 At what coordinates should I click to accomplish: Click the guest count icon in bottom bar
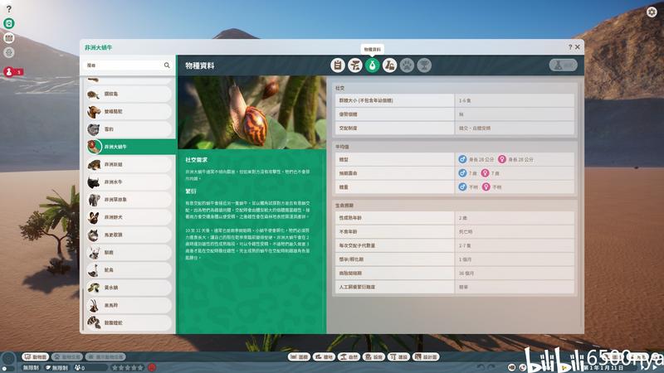tap(77, 367)
